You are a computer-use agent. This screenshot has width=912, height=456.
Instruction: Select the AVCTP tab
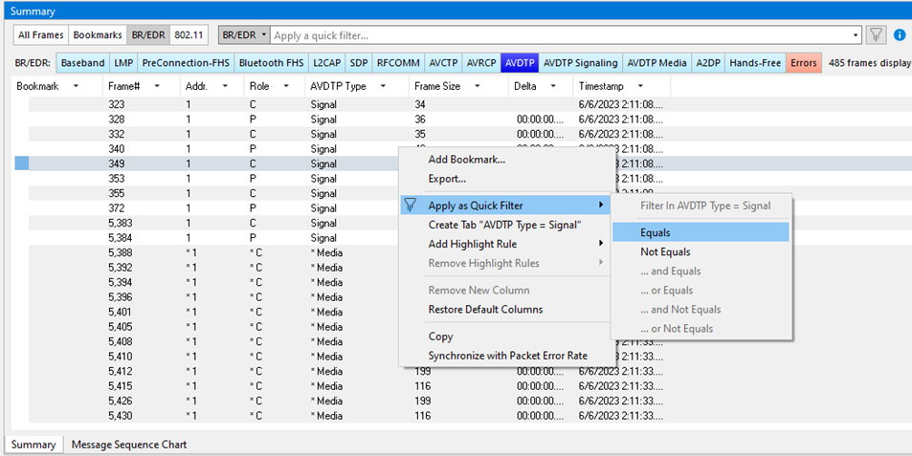443,63
